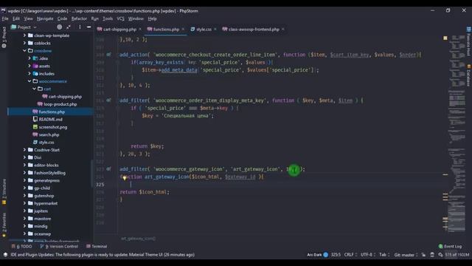Open Project panel options three-dot menu
This screenshot has height=266, width=472.
[x=80, y=27]
